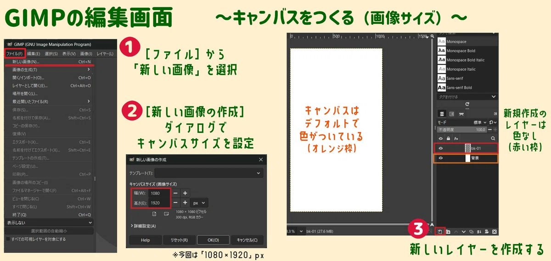Increase height with plus button
This screenshot has height=261, width=551.
click(185, 202)
